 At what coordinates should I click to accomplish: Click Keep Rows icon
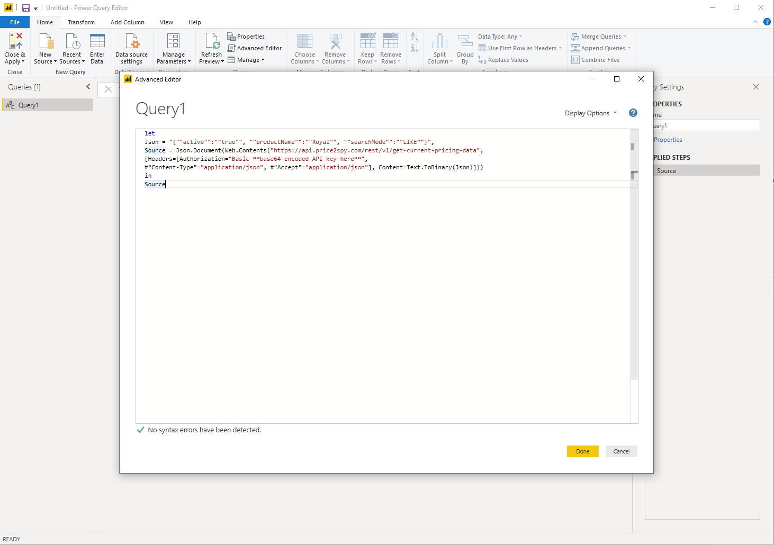click(x=368, y=41)
